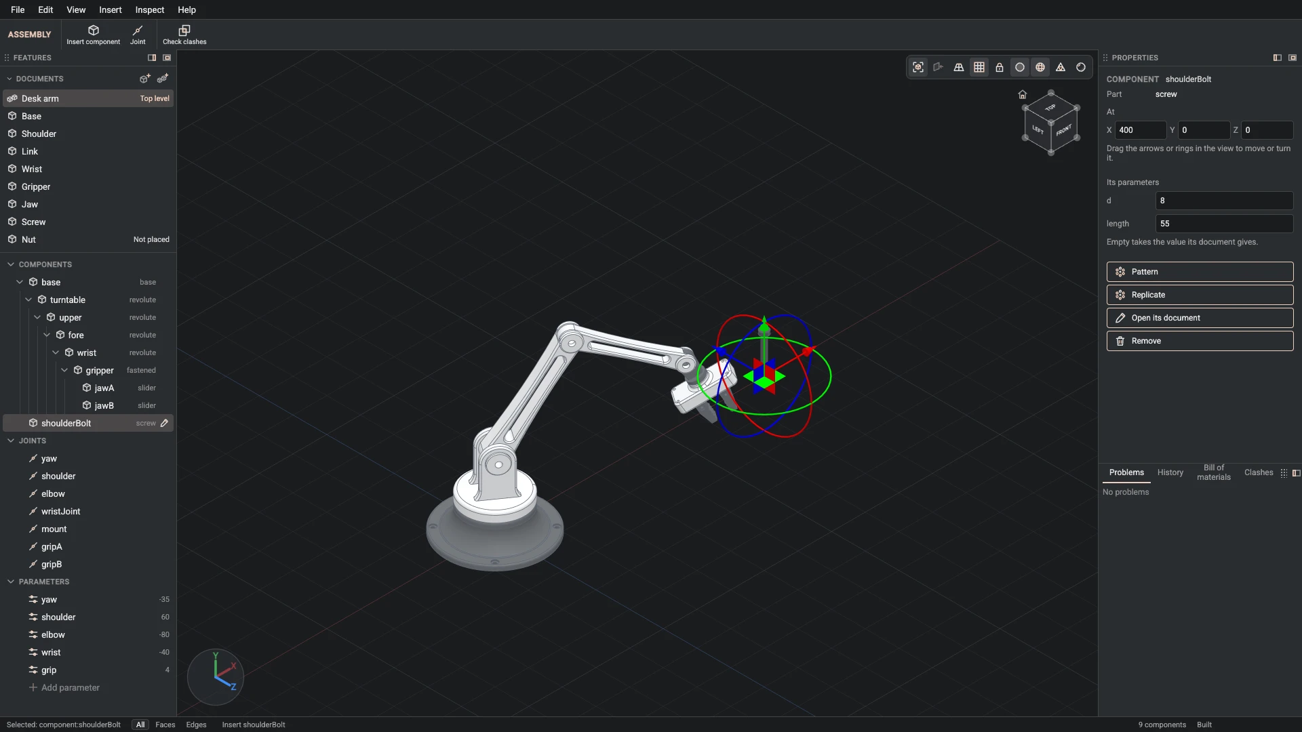
Task: Collapse the Joints section
Action: tap(11, 441)
